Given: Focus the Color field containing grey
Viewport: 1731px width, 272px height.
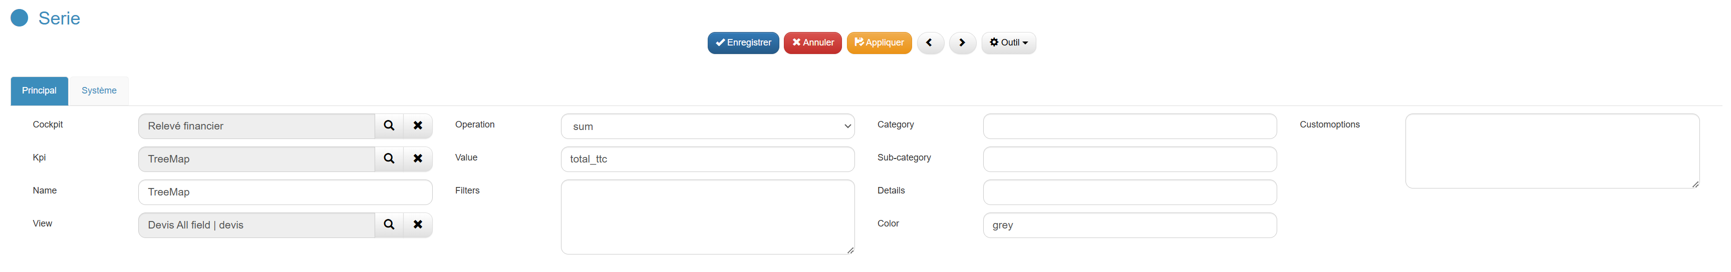Looking at the screenshot, I should (x=1129, y=225).
